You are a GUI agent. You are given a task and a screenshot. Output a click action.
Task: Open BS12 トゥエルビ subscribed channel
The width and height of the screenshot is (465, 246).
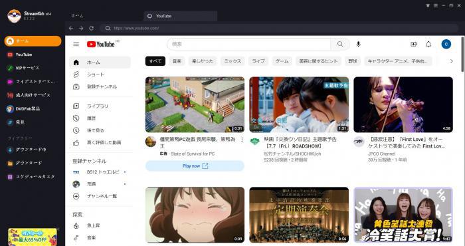pyautogui.click(x=100, y=172)
